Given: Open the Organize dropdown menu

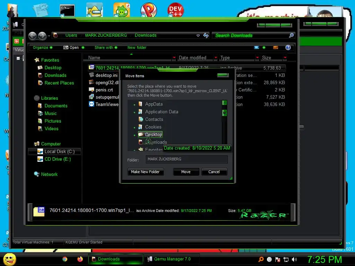Looking at the screenshot, I should tap(43, 47).
